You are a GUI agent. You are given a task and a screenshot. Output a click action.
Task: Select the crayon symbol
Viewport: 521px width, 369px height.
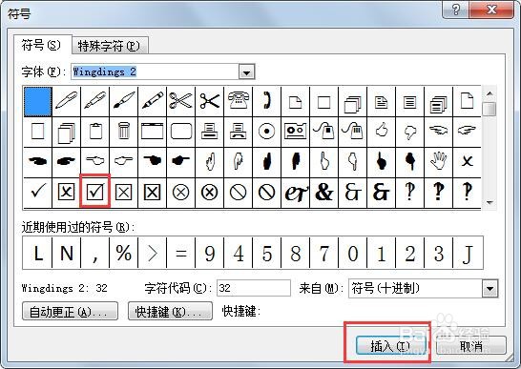(152, 101)
